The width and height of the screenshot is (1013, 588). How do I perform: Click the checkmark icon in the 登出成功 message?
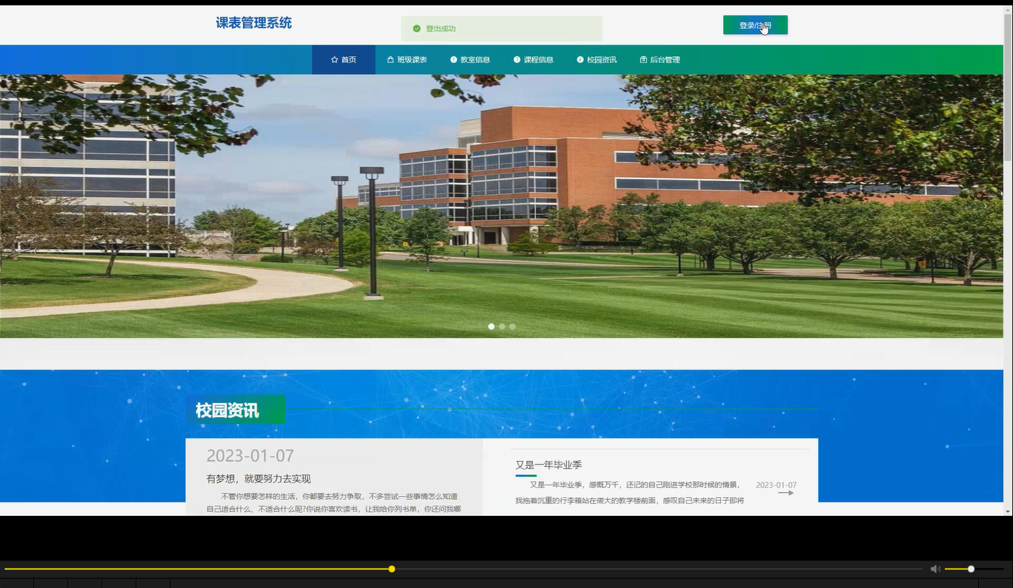click(418, 28)
